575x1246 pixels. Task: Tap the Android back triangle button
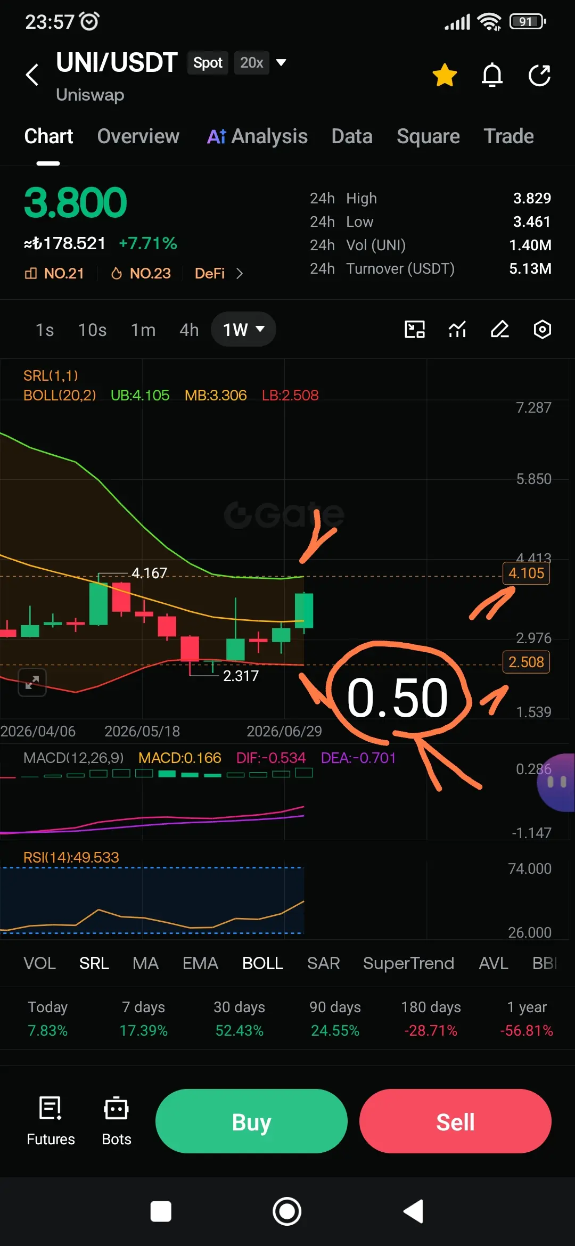[413, 1211]
